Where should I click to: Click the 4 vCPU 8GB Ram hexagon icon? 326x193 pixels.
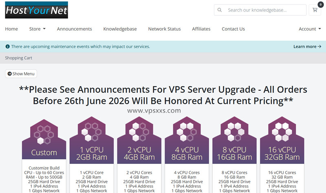[x=187, y=132]
